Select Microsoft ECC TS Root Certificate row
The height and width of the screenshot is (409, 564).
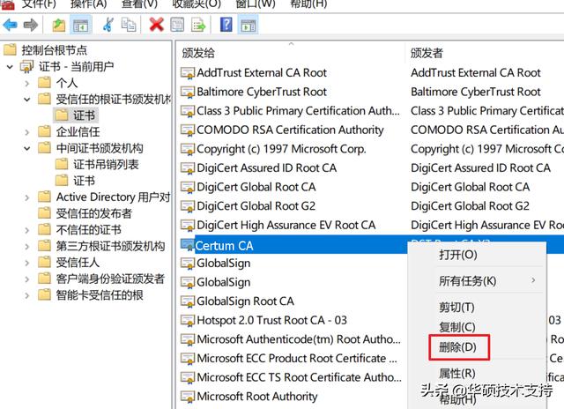coord(299,377)
